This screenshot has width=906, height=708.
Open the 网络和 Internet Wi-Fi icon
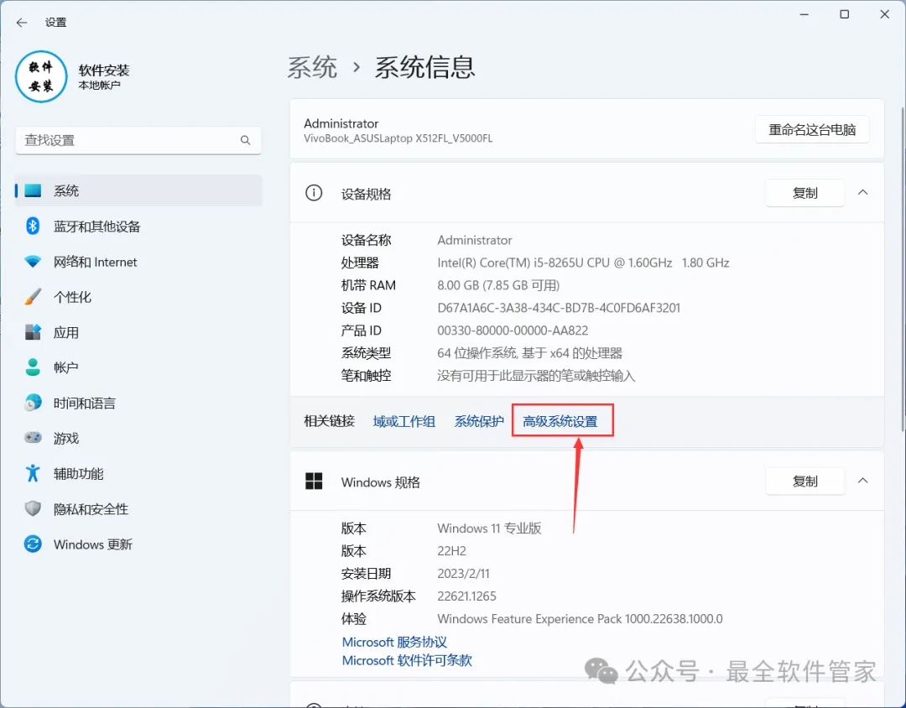pos(33,262)
